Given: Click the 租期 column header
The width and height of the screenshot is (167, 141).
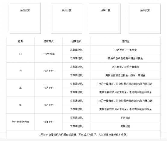Looking at the screenshot, I should pyautogui.click(x=20, y=41).
